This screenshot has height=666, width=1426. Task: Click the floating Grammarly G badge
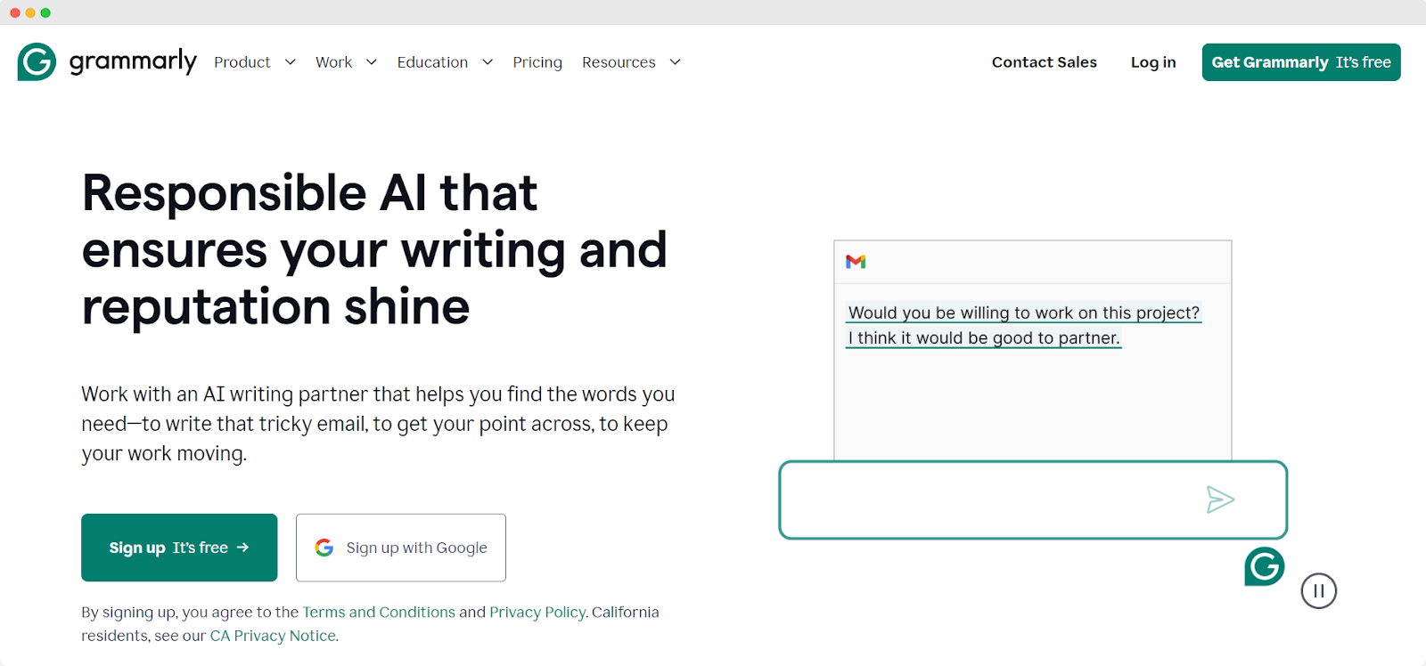(1265, 566)
